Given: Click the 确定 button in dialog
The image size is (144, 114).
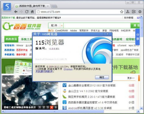Looking at the screenshot, I should click(x=102, y=77).
